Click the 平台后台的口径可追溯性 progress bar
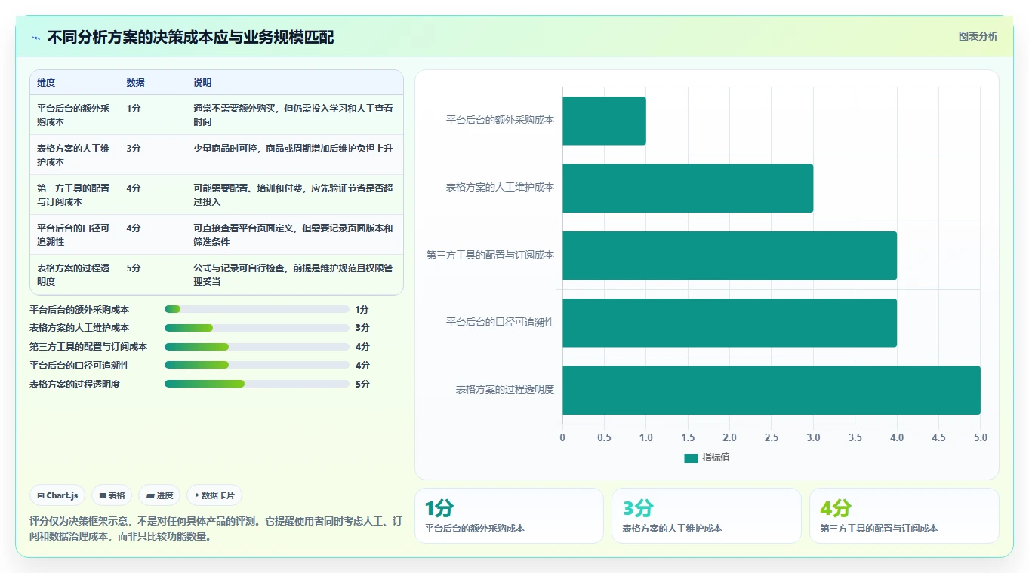 point(257,365)
